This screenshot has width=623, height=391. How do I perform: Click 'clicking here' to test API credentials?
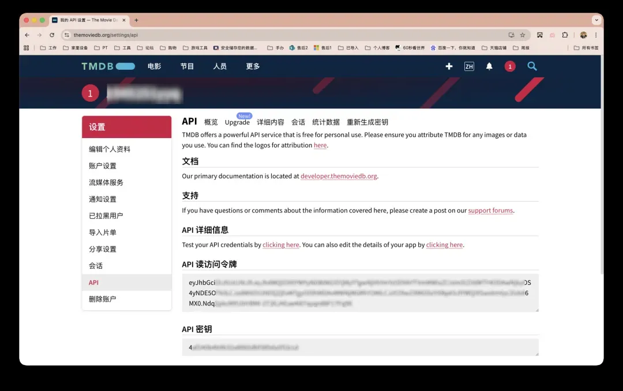(280, 245)
